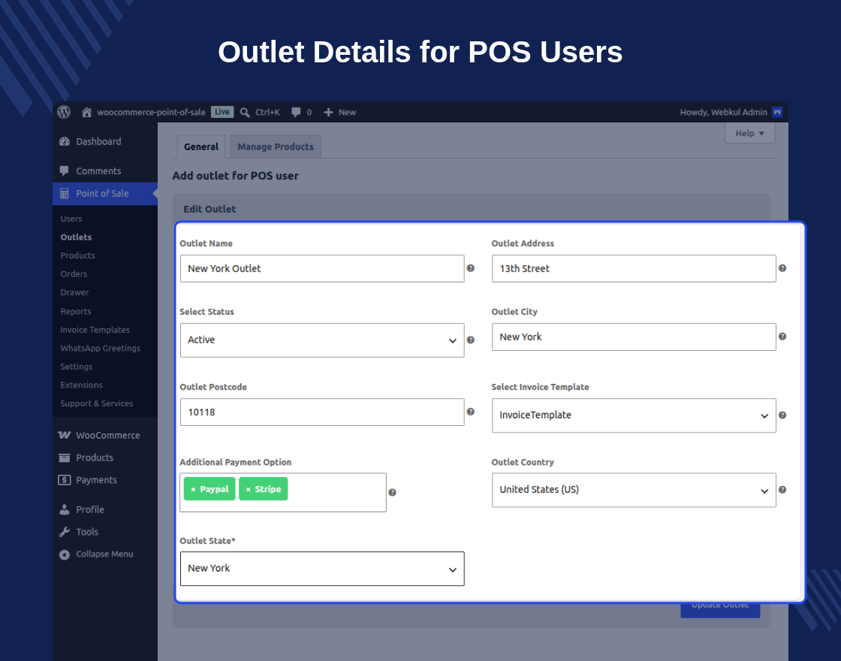Click the Point of Sale calculator icon
Image resolution: width=841 pixels, height=661 pixels.
(x=65, y=194)
